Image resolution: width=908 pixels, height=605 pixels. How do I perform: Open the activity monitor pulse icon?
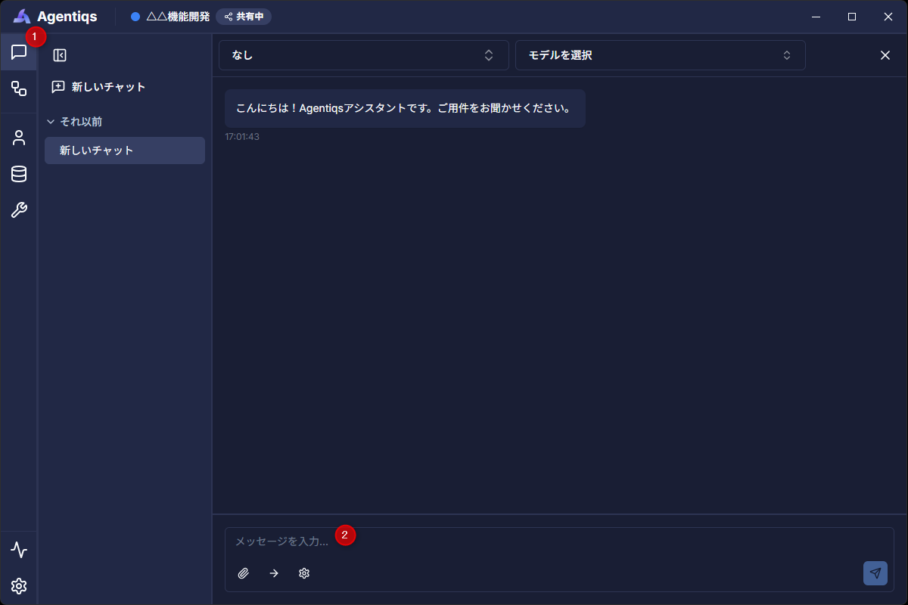click(x=19, y=550)
